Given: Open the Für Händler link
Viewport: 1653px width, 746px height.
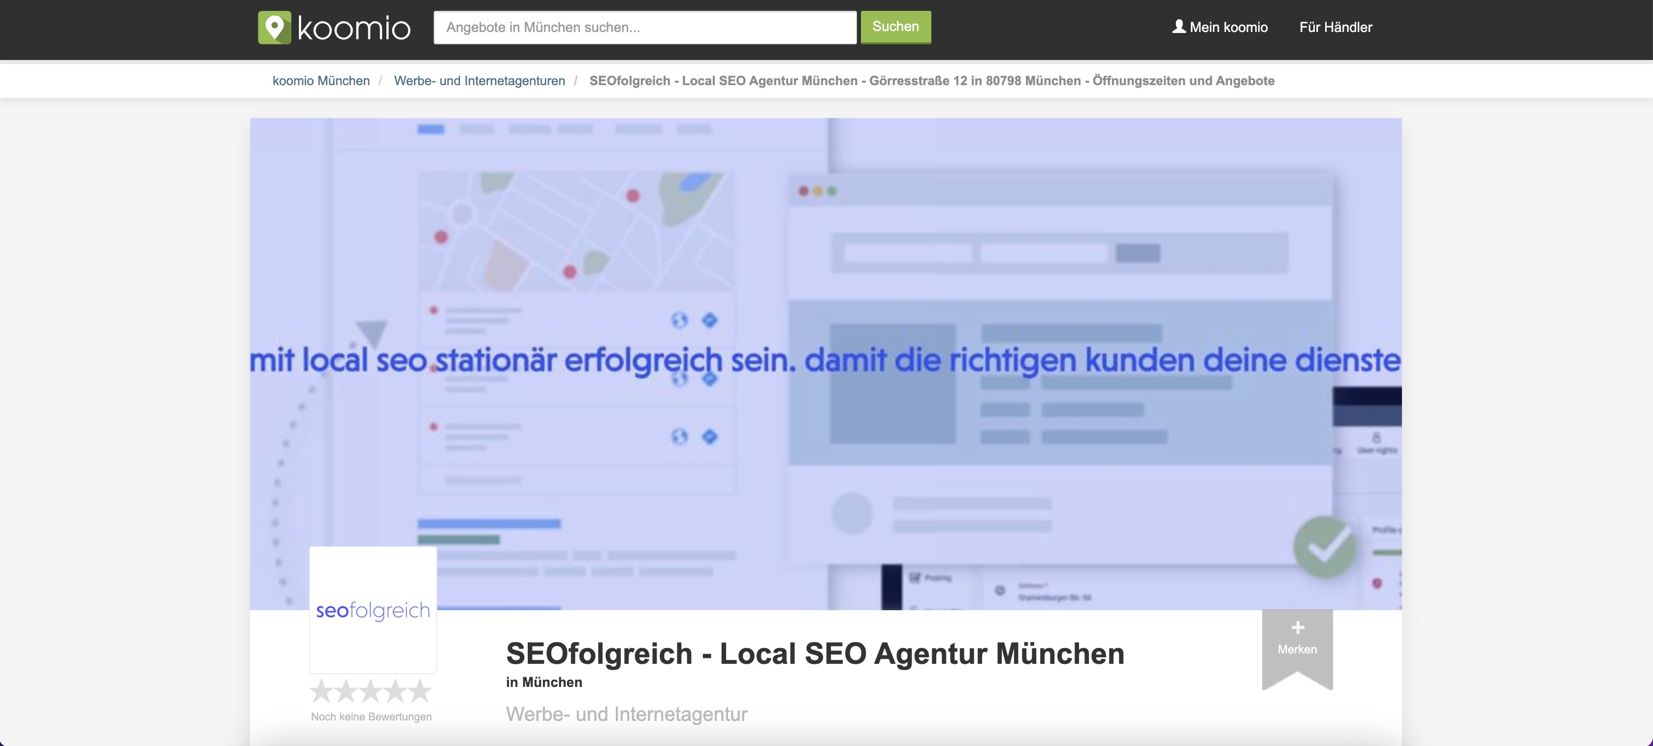Looking at the screenshot, I should click(1335, 27).
